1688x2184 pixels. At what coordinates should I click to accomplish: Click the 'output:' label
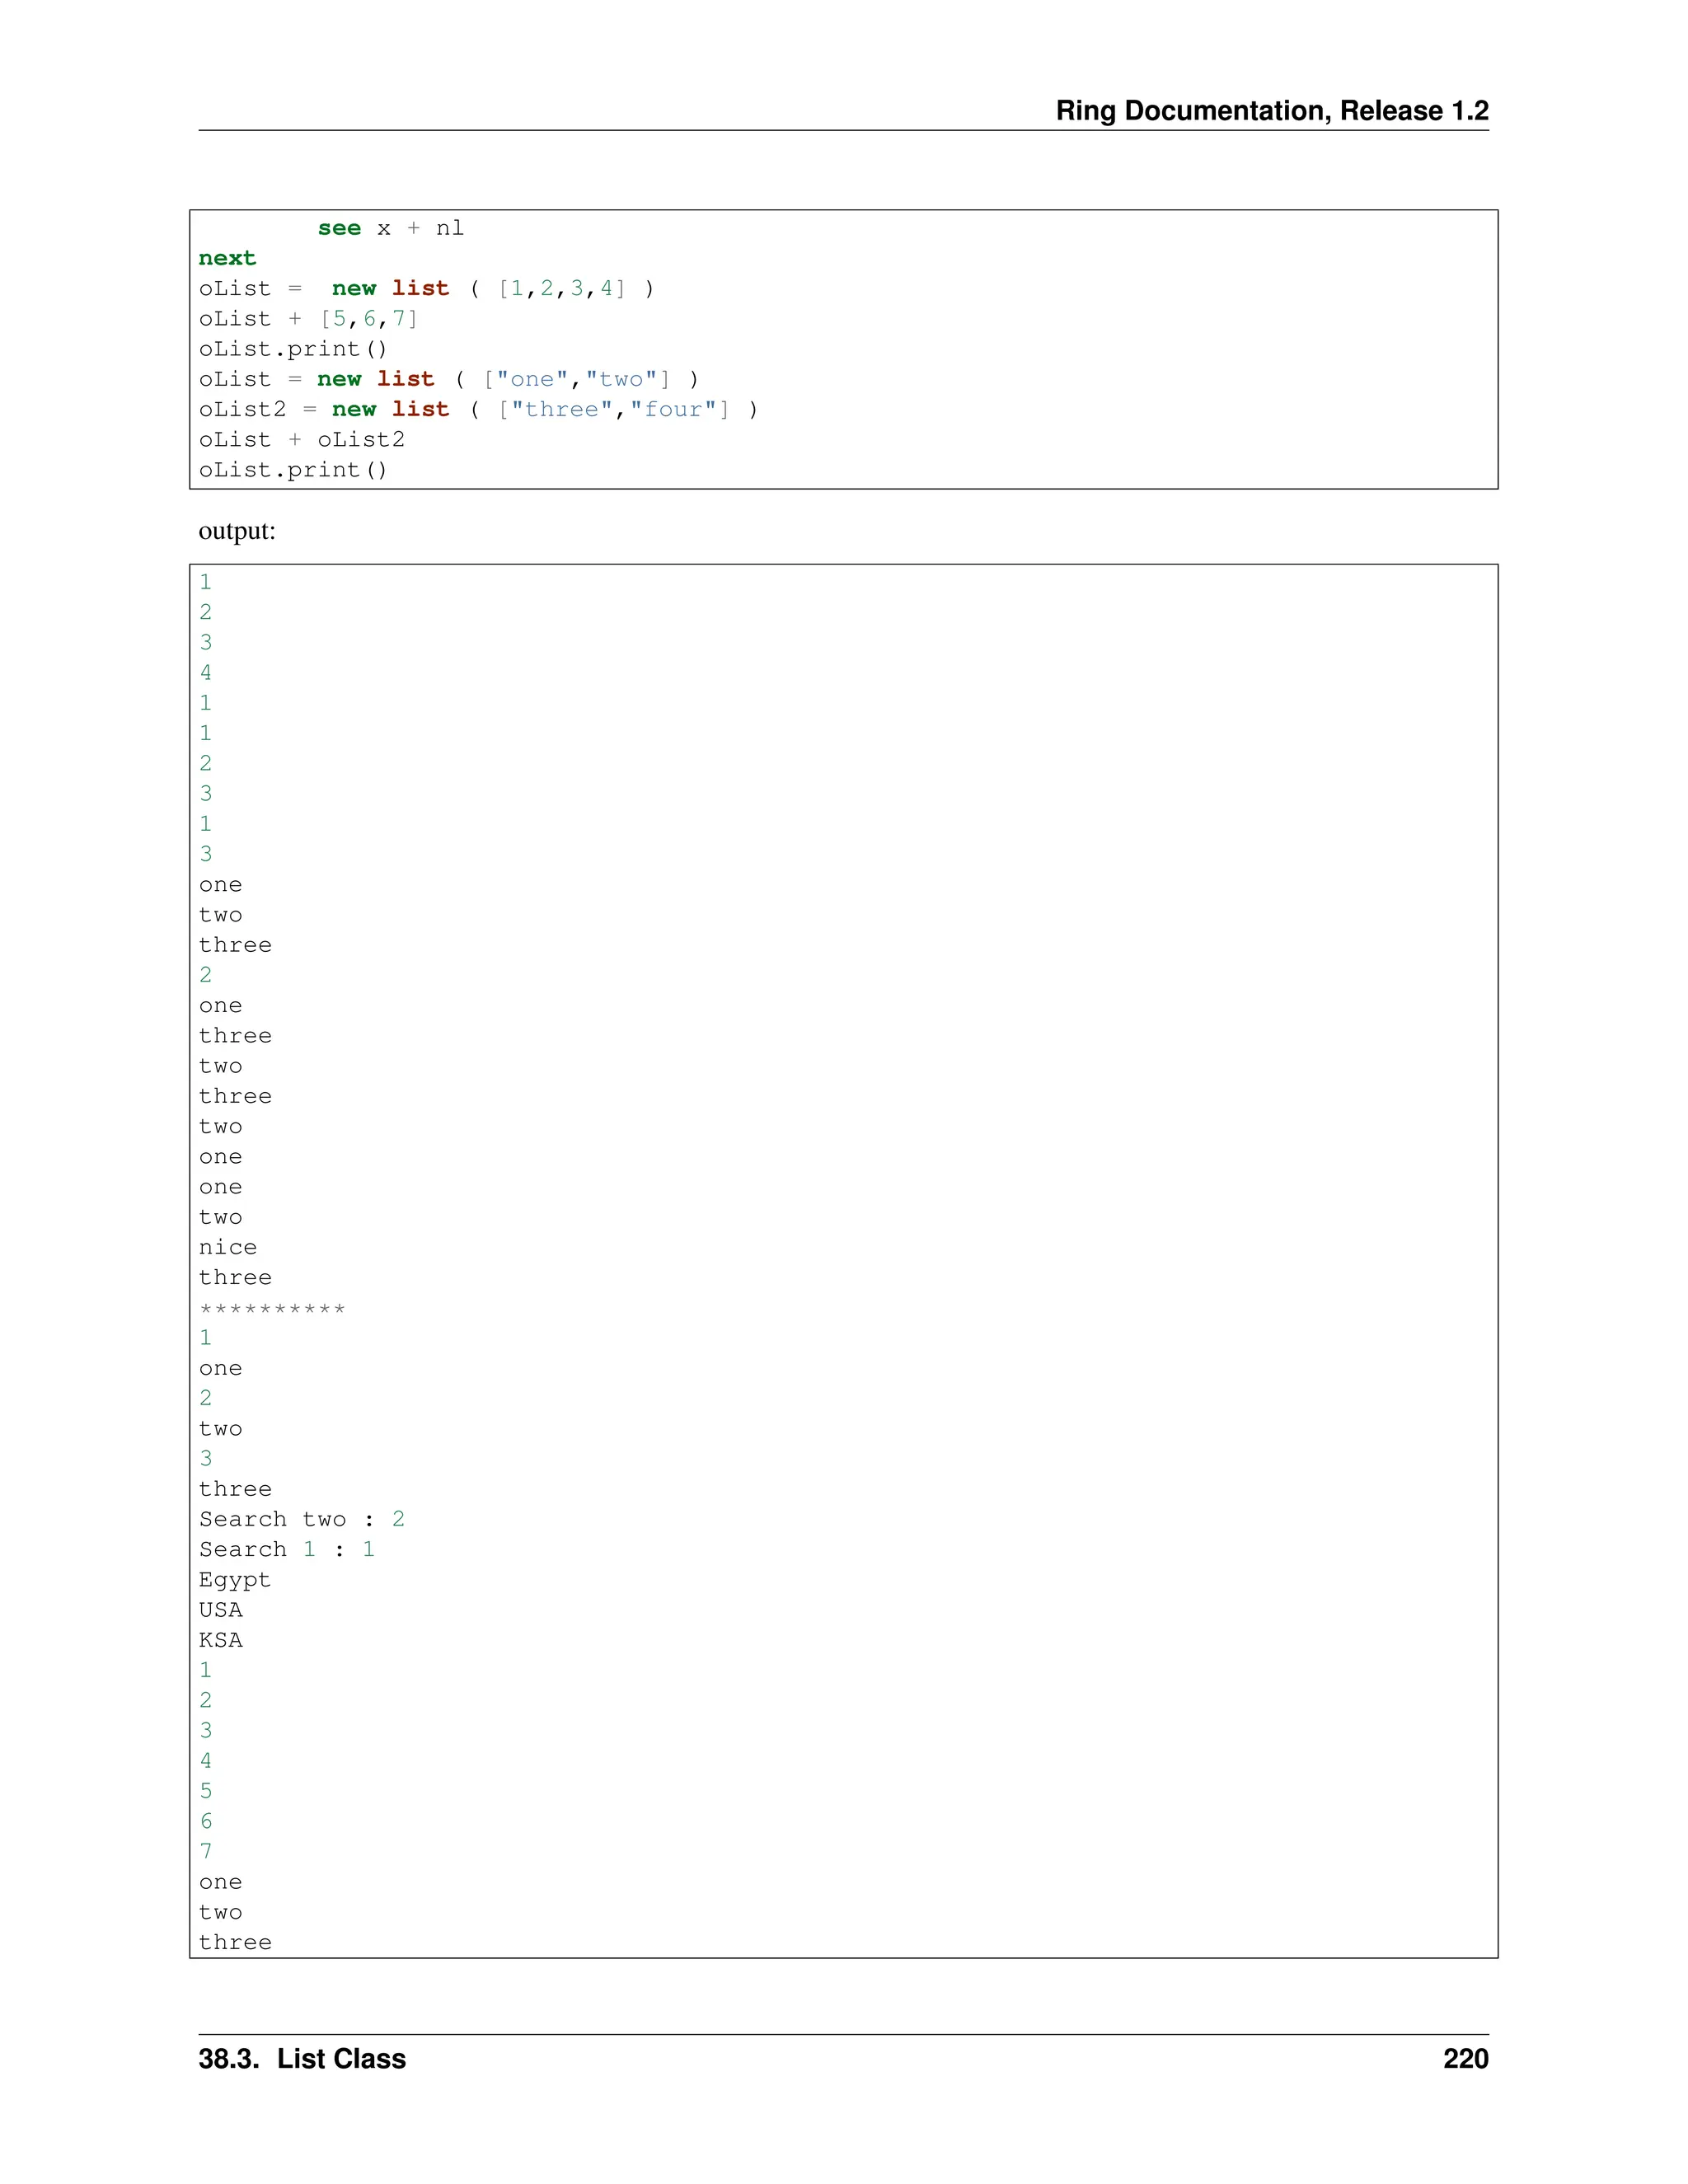[237, 531]
